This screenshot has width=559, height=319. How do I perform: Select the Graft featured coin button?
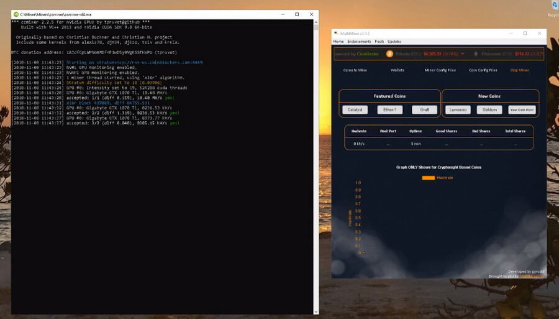(x=424, y=109)
